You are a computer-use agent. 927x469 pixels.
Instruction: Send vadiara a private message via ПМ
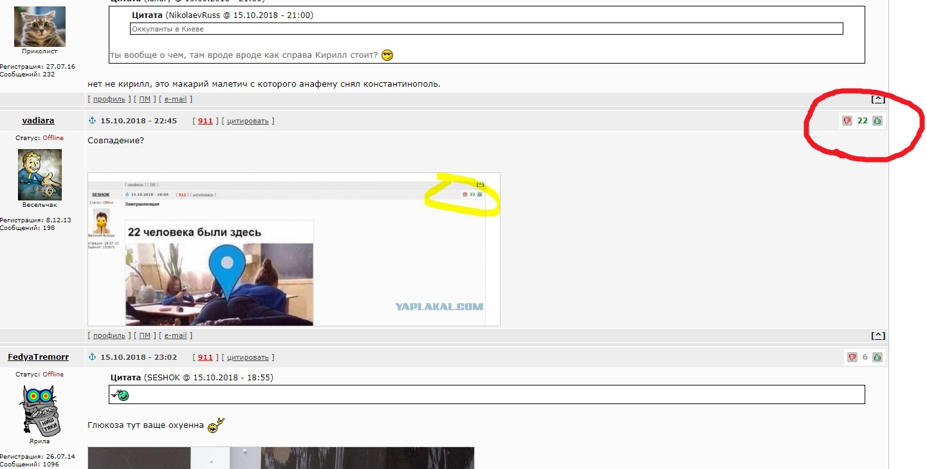pyautogui.click(x=145, y=335)
